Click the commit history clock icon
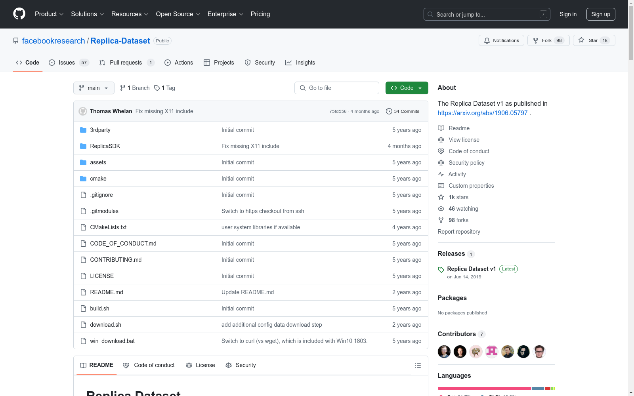This screenshot has height=396, width=634. click(x=389, y=111)
